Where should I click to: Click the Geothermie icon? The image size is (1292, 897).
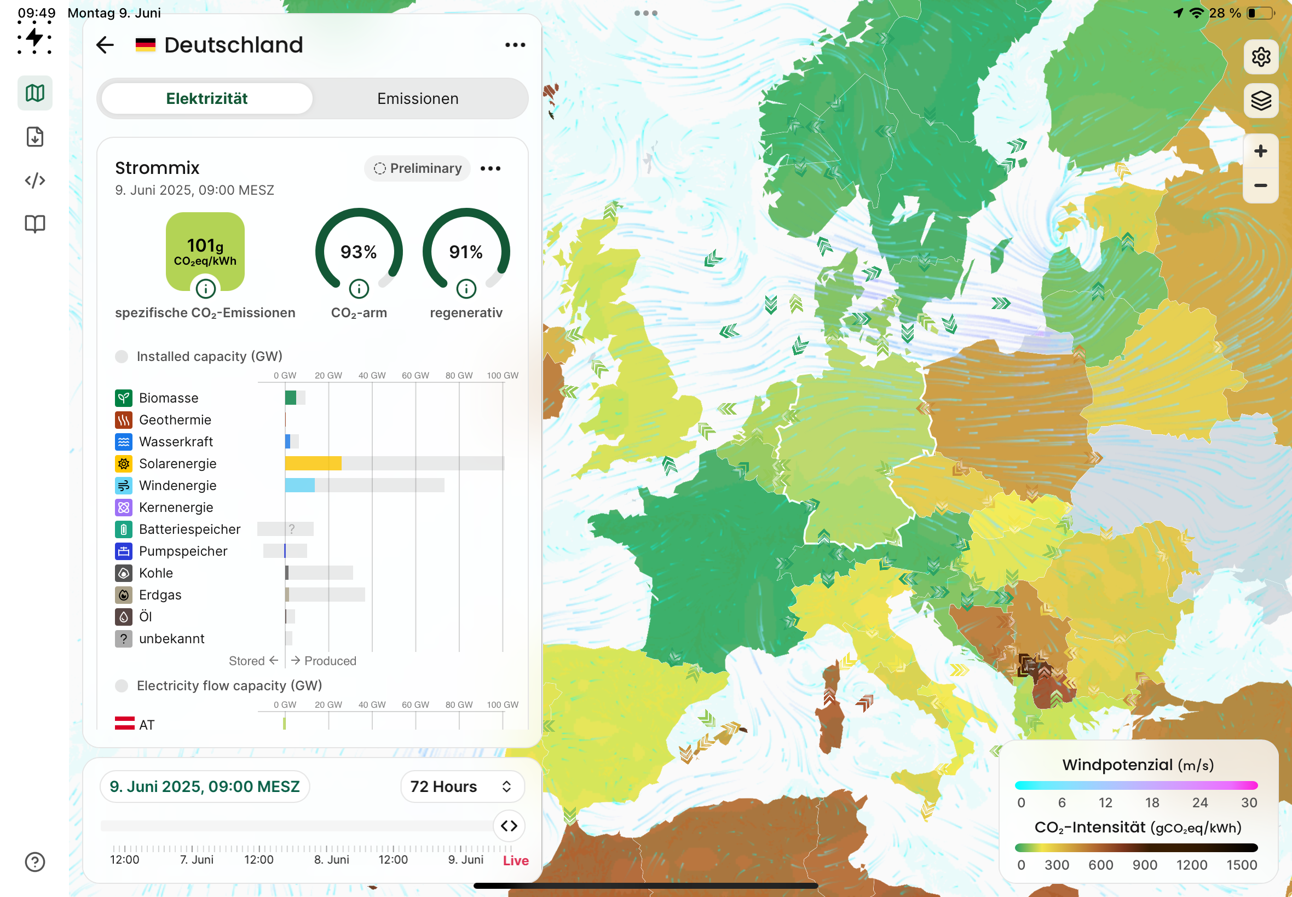(124, 420)
